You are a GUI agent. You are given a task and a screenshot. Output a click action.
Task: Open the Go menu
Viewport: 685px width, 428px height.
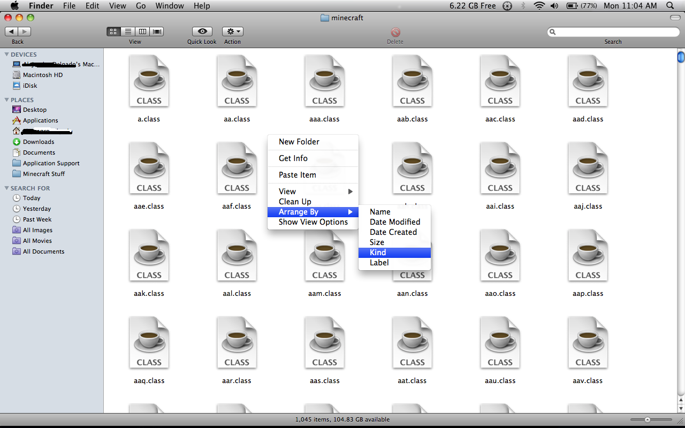point(141,6)
